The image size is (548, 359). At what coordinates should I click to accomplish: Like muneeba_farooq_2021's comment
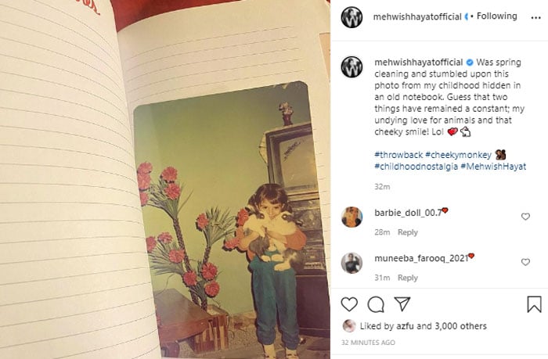[x=525, y=262]
